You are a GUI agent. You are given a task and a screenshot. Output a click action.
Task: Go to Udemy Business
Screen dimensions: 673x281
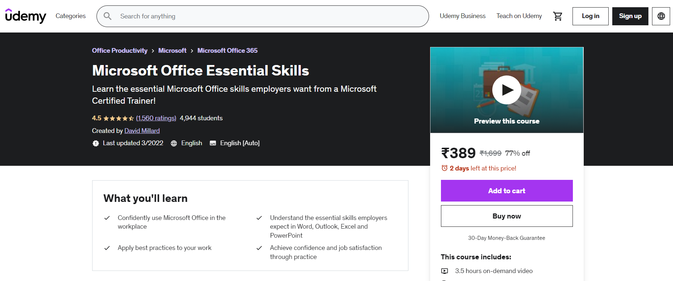(x=462, y=16)
